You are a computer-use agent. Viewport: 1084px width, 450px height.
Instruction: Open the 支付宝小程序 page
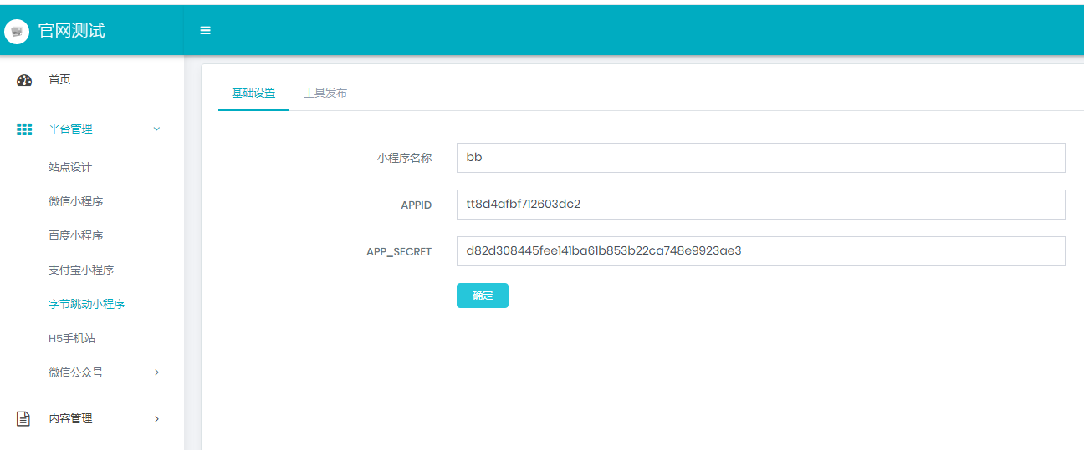[81, 270]
